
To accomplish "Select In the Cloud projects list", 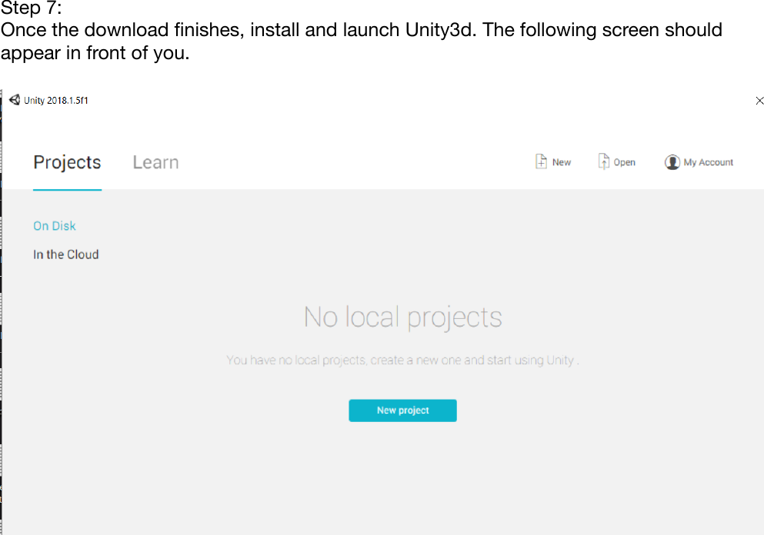I will tap(65, 254).
